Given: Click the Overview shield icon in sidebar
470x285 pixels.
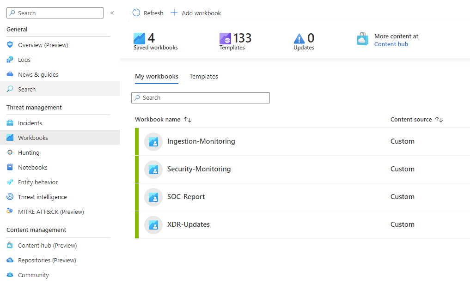Looking at the screenshot, I should click(10, 45).
